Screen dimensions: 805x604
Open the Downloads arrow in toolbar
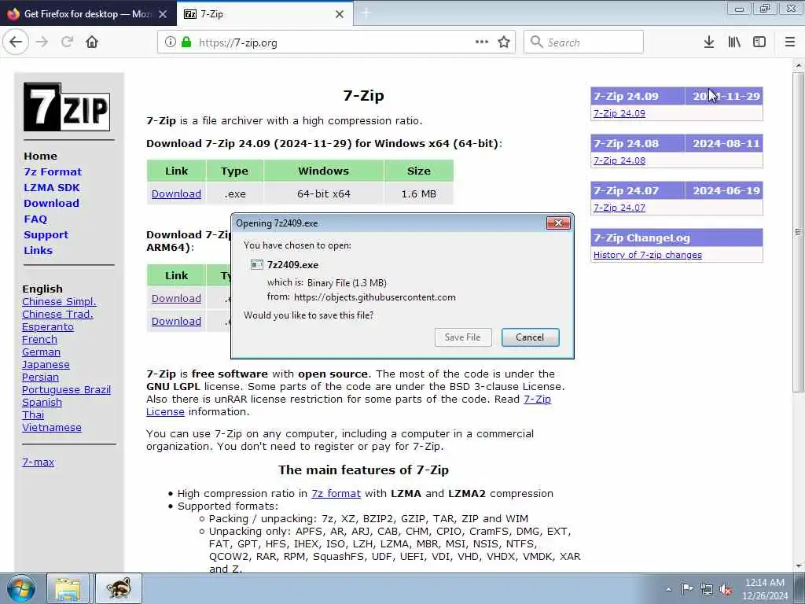(708, 42)
